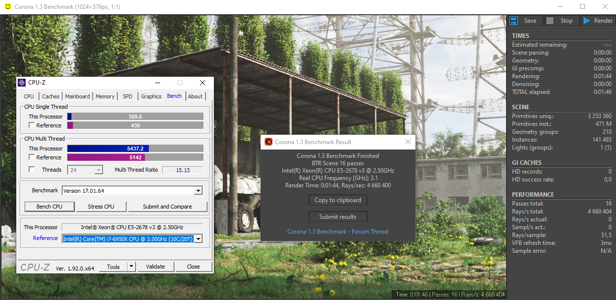Click Copy to clipboard button

pyautogui.click(x=338, y=200)
